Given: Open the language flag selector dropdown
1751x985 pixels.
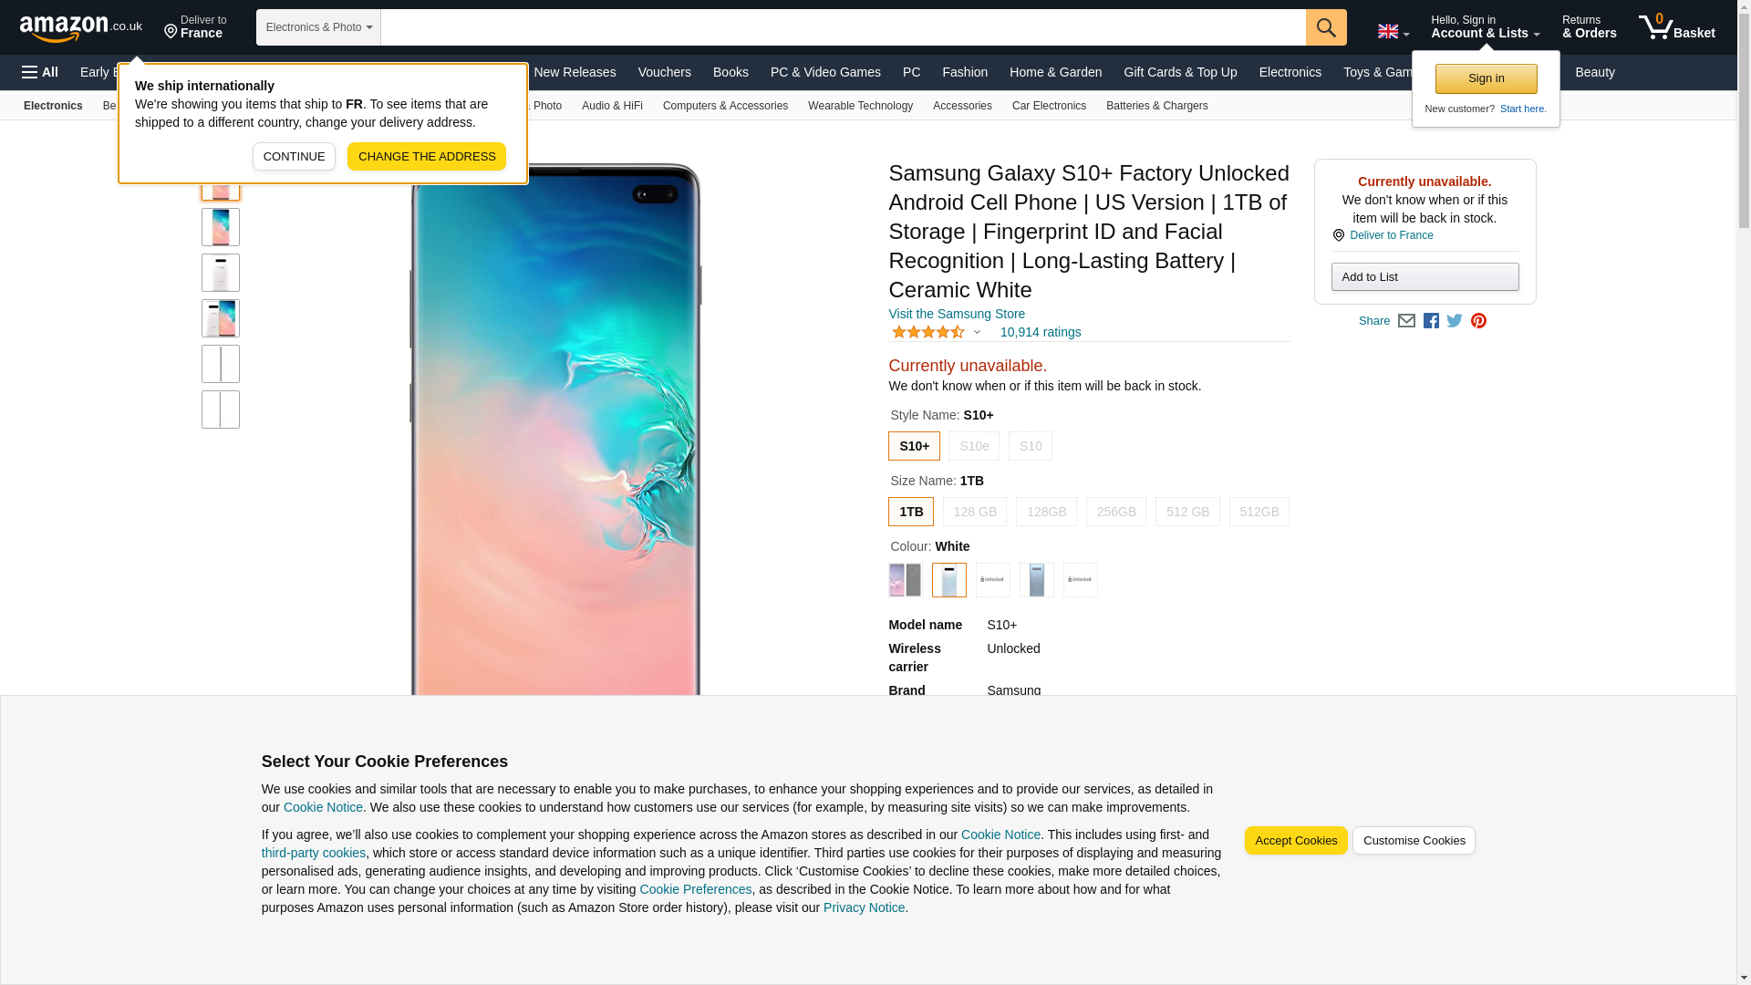Looking at the screenshot, I should (1394, 31).
